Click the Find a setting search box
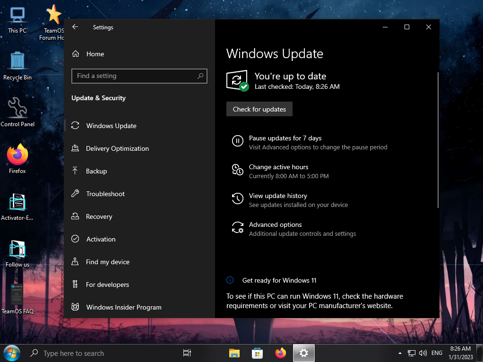 coord(139,76)
